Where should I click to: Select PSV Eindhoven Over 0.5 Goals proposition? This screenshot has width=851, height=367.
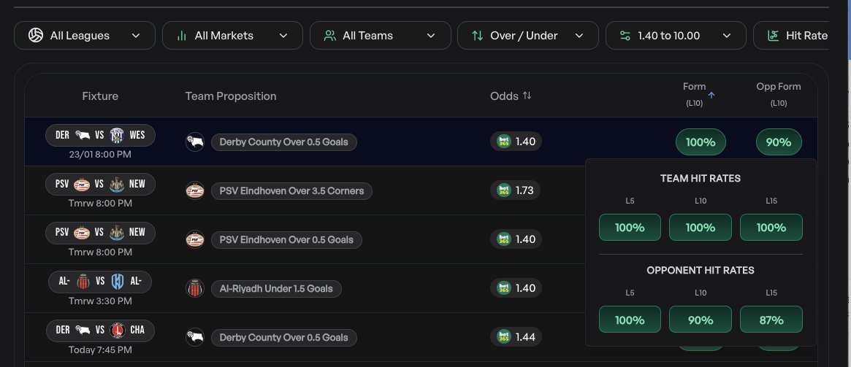click(286, 239)
